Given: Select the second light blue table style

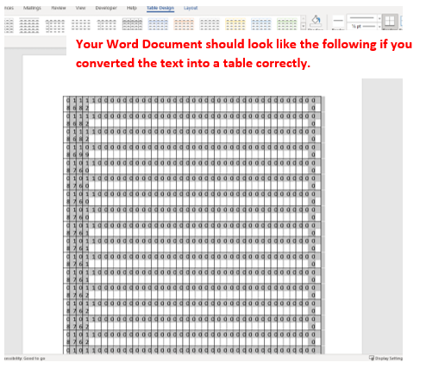Looking at the screenshot, I should [x=261, y=24].
